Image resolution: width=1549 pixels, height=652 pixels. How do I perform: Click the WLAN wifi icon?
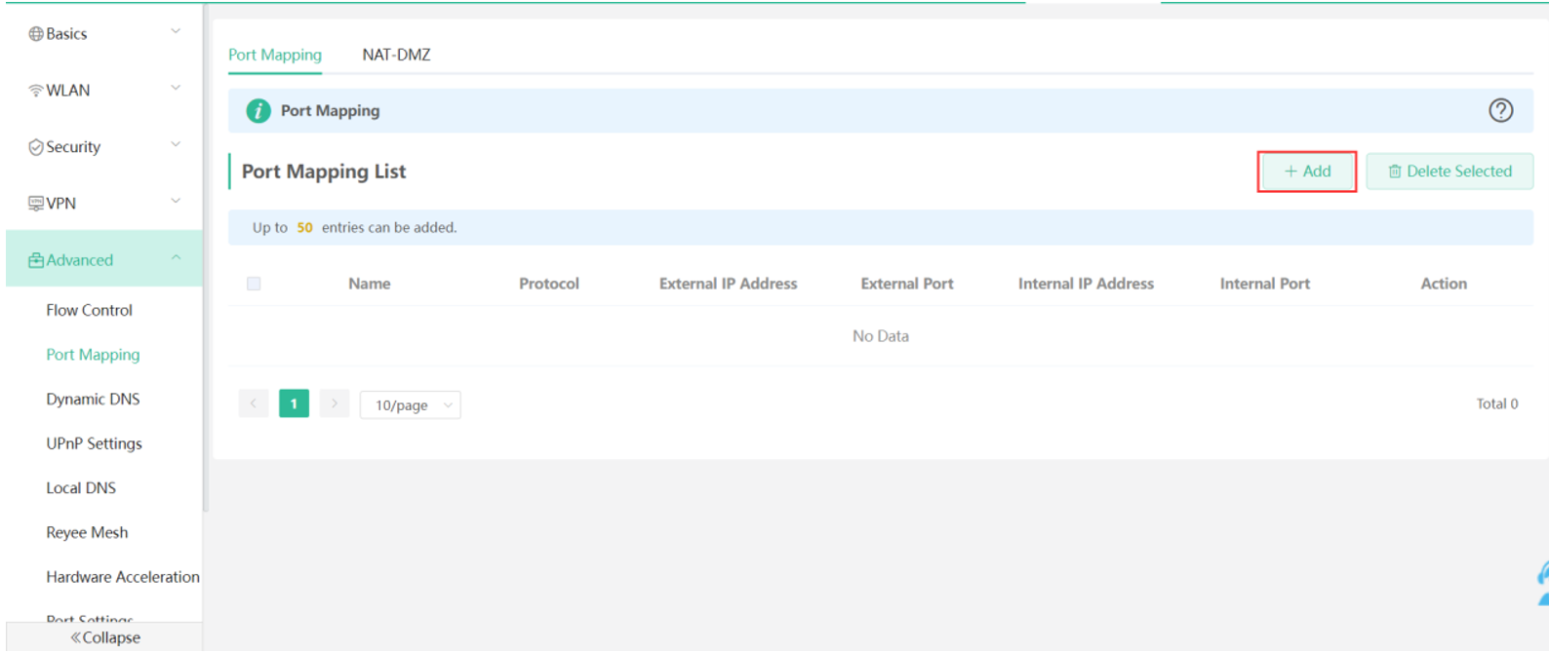36,91
